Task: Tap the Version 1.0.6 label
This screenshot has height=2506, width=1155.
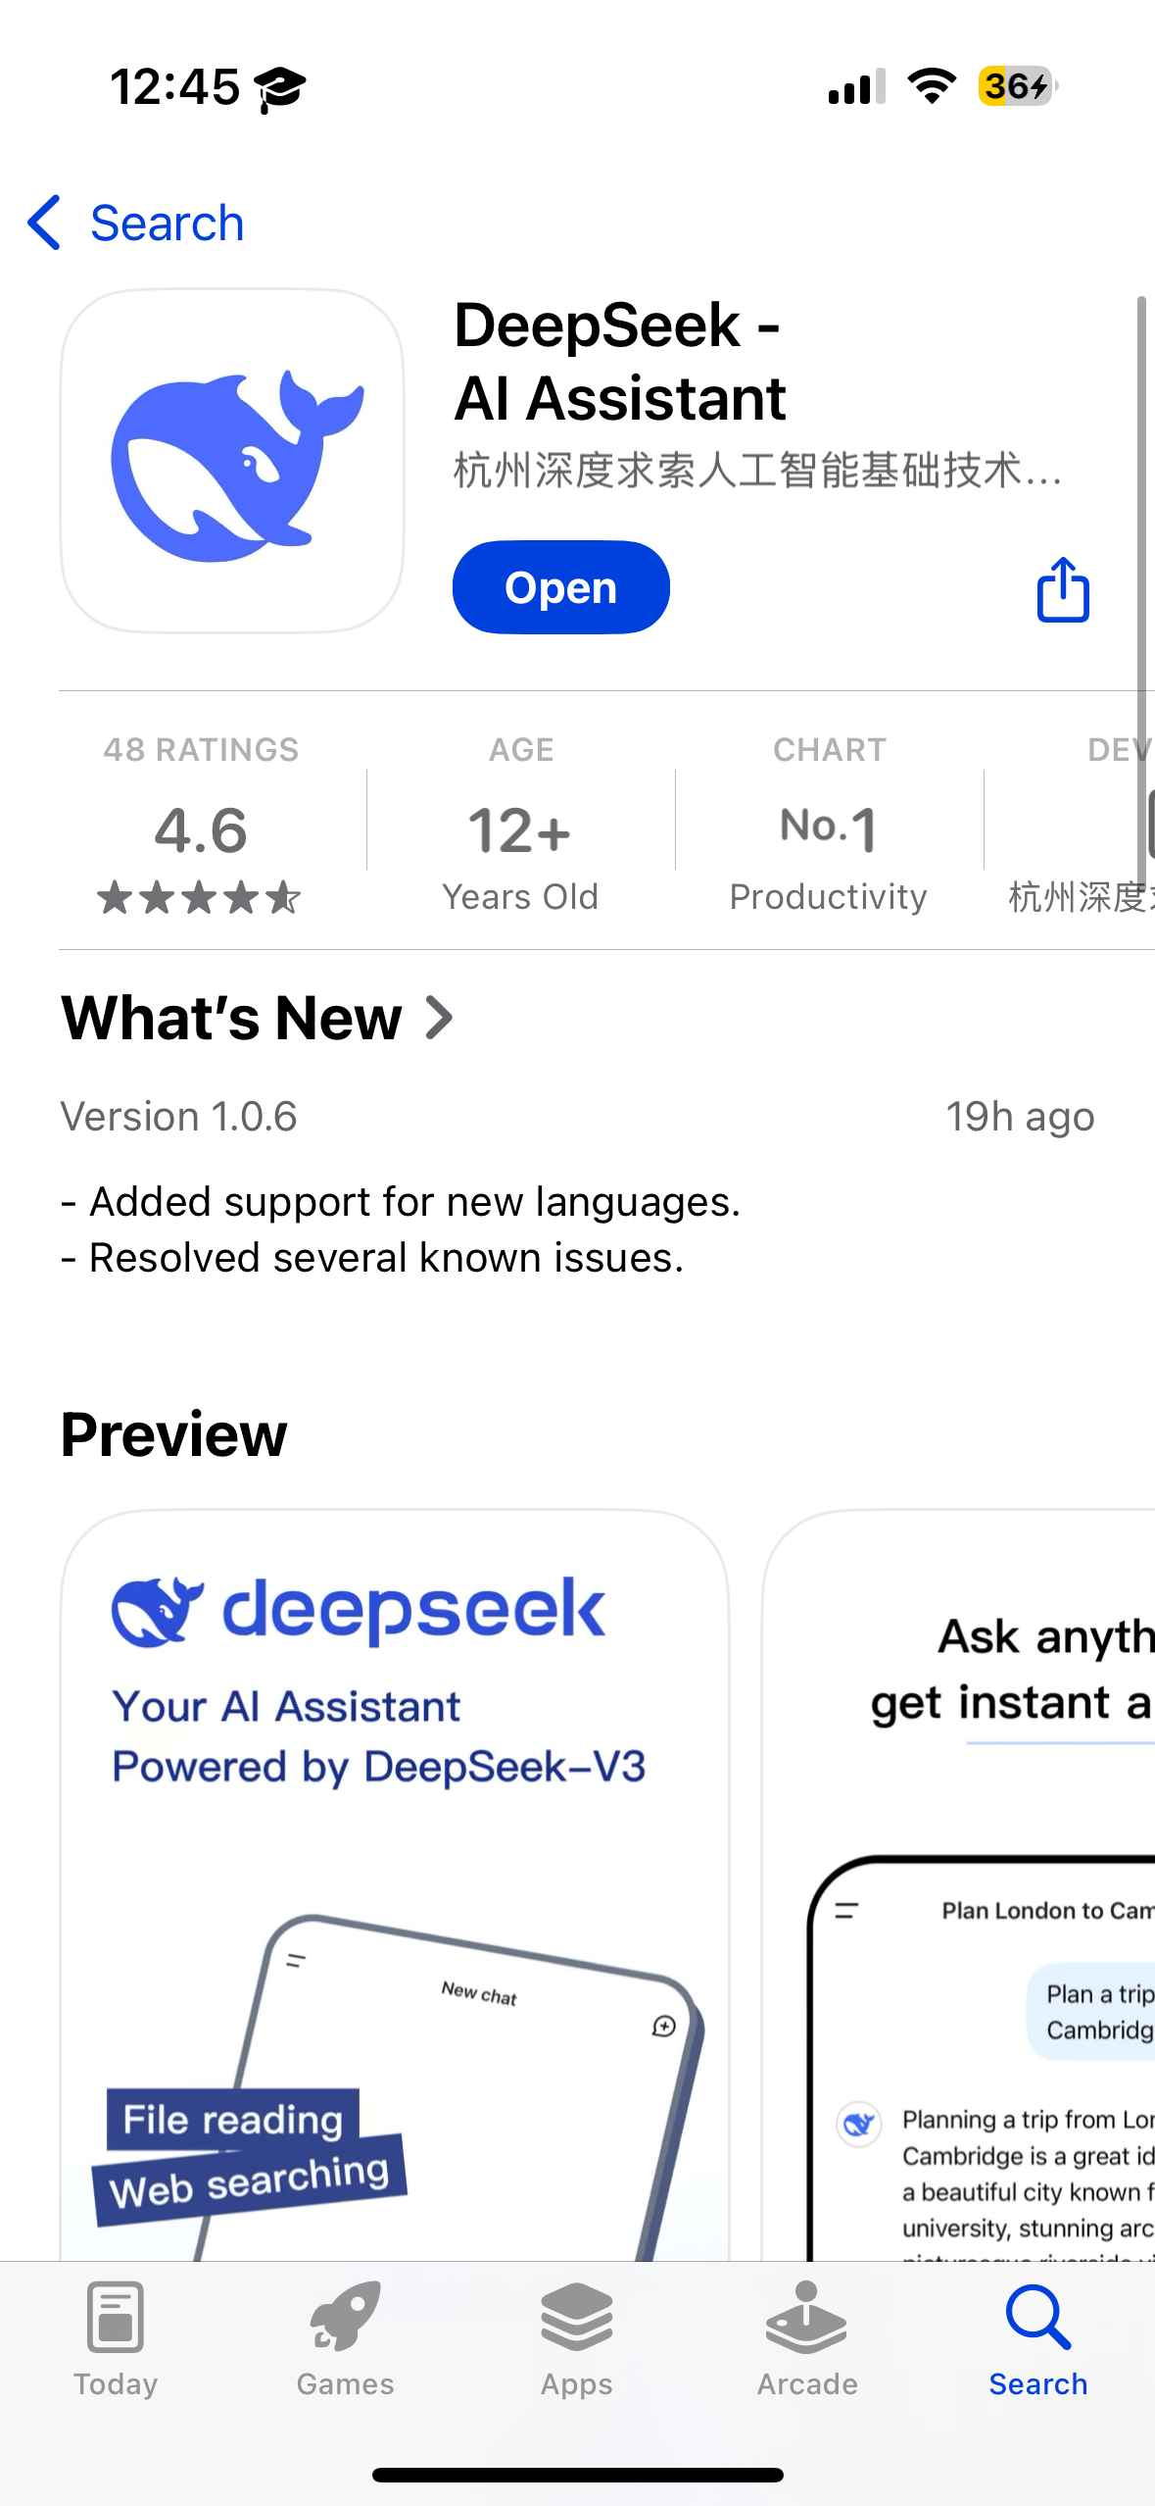Action: (x=179, y=1117)
